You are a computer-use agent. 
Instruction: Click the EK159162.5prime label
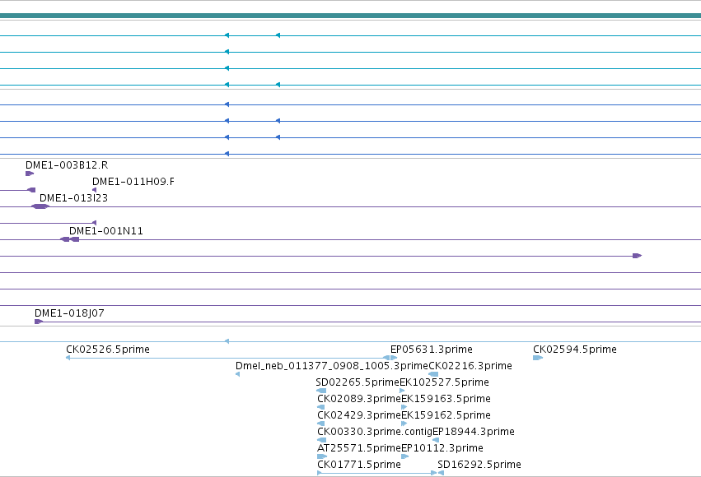[446, 415]
